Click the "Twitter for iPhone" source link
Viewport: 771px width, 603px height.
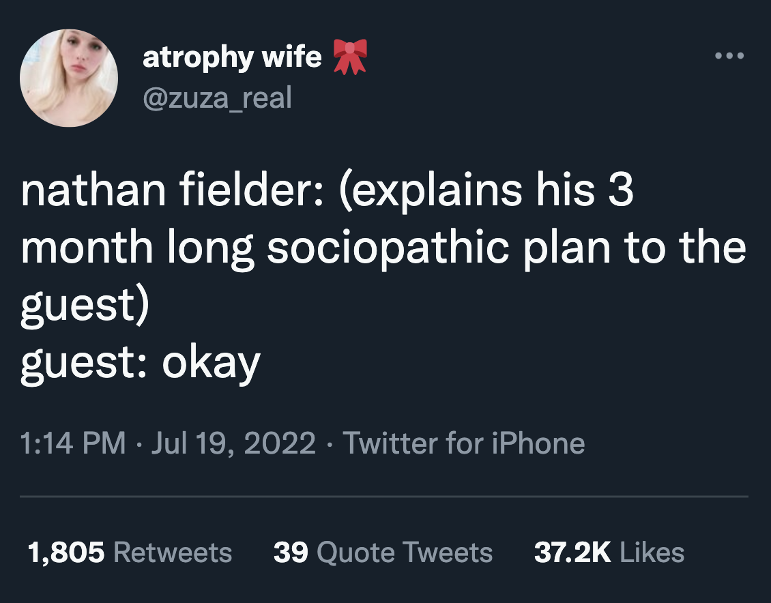463,443
